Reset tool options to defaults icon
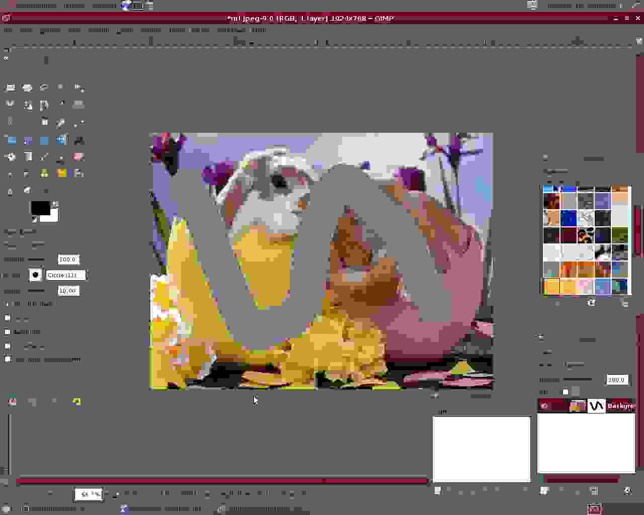This screenshot has width=644, height=515. tap(76, 402)
